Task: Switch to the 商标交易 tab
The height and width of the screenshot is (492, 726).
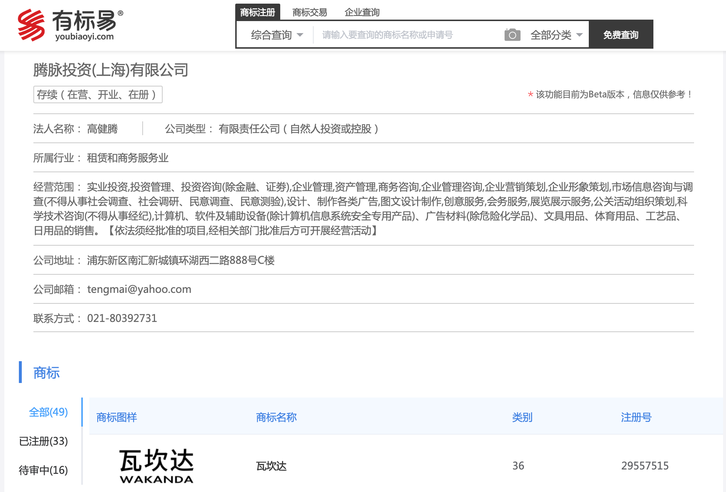Action: click(x=310, y=12)
